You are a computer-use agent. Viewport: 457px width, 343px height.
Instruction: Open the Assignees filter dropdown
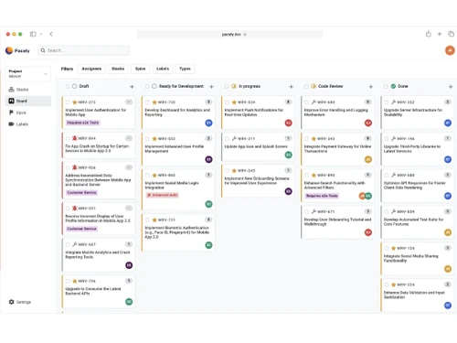point(91,69)
